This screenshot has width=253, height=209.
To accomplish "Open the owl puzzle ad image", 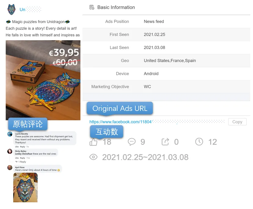I will [43, 80].
